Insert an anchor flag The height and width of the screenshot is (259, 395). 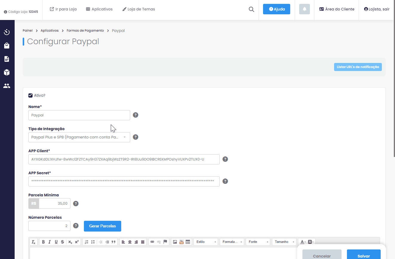(165, 242)
